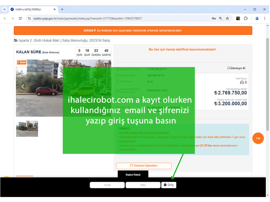The image size is (270, 202).
Task: Open the Chrome three-dot menu
Action: tap(265, 18)
